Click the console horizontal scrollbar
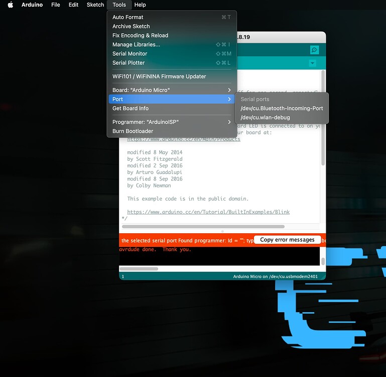 (x=139, y=269)
